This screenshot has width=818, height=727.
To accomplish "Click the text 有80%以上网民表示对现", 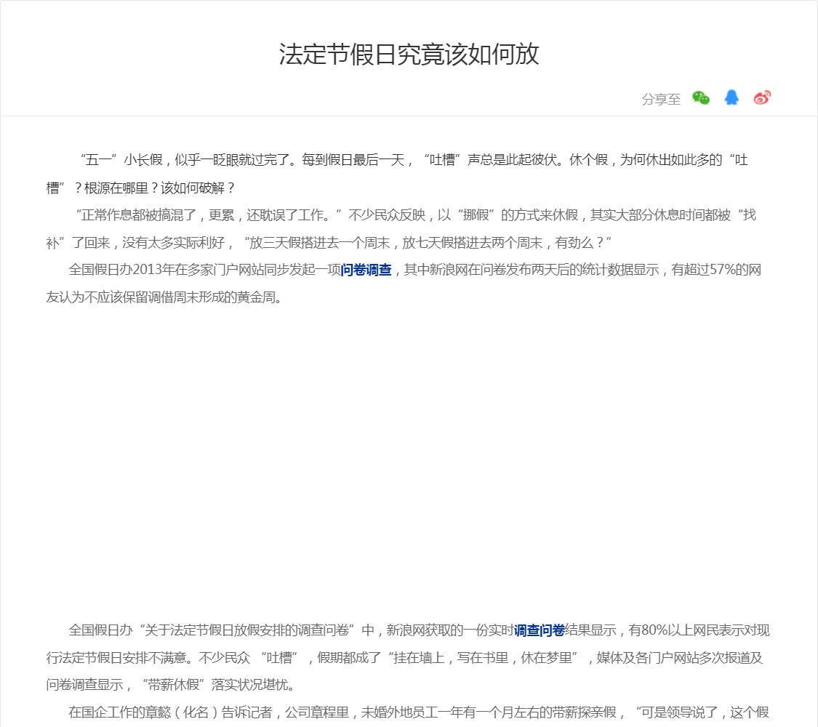I will coord(699,630).
